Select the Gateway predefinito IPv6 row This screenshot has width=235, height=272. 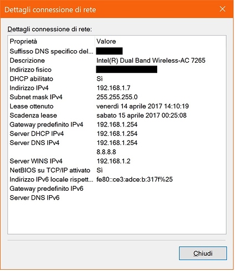click(x=117, y=189)
